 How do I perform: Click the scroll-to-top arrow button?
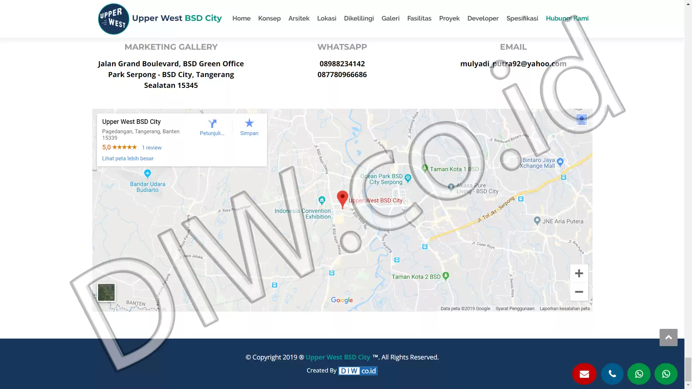(669, 337)
